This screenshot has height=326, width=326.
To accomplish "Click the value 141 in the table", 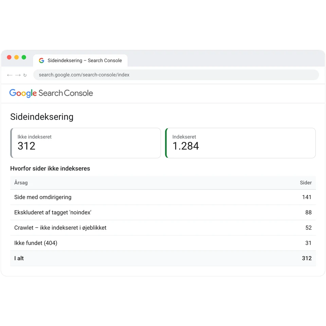I will (307, 197).
